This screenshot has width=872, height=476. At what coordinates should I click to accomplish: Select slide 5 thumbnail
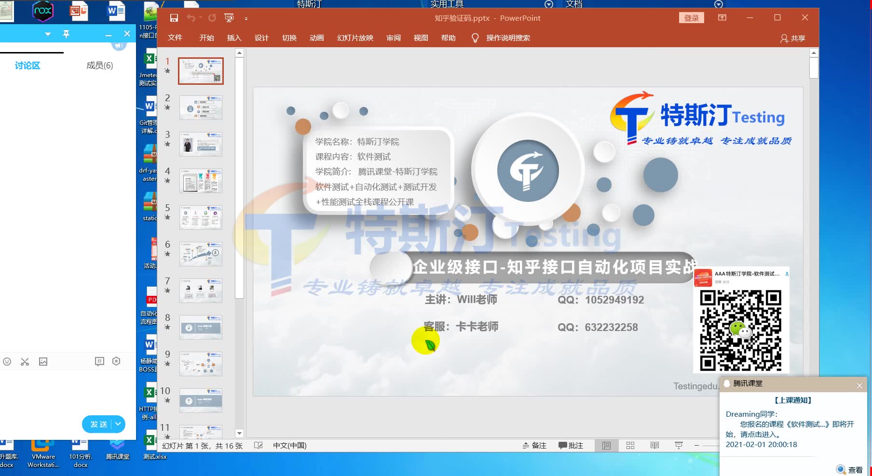(x=201, y=217)
